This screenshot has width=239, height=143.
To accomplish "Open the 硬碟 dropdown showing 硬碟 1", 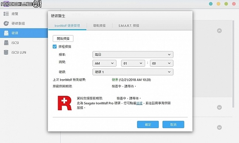I will [133, 72].
